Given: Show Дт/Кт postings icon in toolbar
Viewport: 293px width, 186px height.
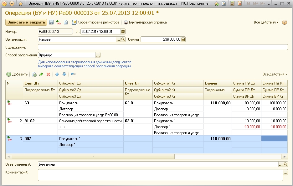Looking at the screenshot, I should pyautogui.click(x=59, y=22).
